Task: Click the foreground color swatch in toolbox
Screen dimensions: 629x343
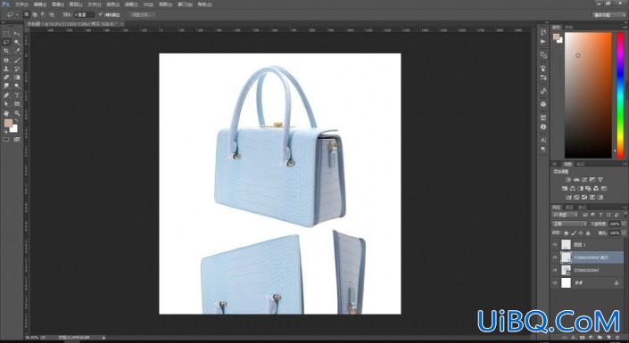Action: coord(8,123)
